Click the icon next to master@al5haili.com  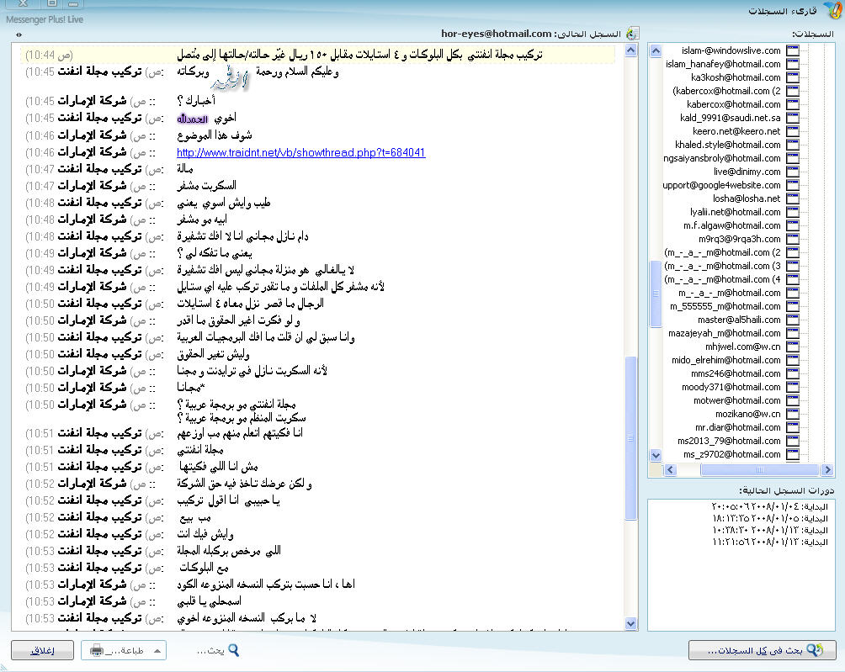click(x=793, y=320)
